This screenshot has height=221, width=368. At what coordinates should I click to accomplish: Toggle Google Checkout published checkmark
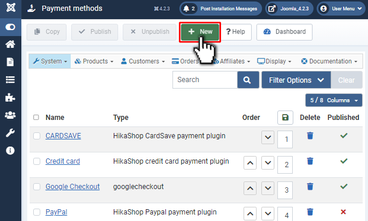pyautogui.click(x=344, y=186)
